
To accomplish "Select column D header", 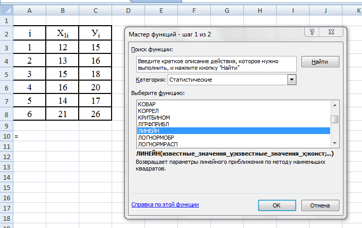I will point(129,11).
